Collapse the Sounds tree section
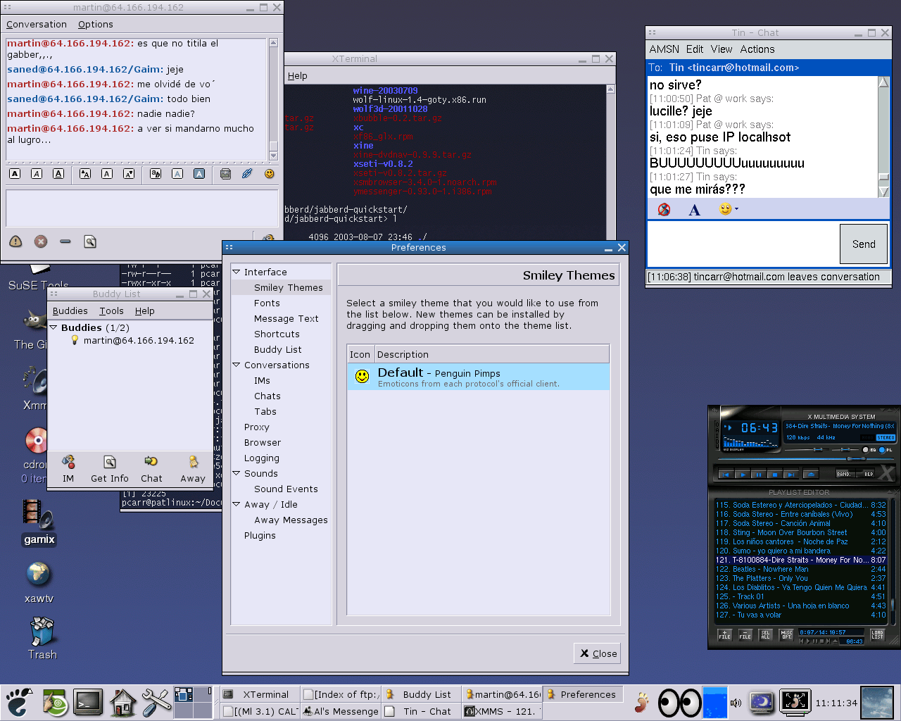 coord(237,473)
